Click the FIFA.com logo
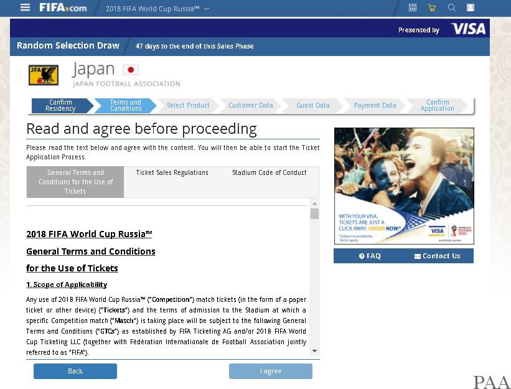Viewport: 511px width, 389px height. 63,7
